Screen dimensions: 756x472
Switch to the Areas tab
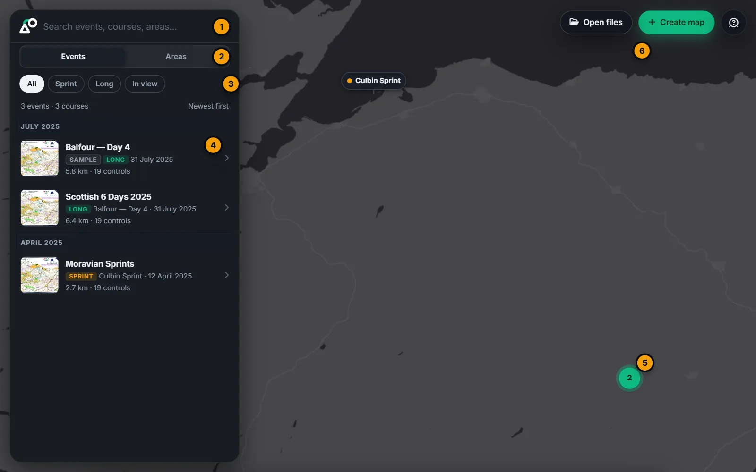pos(176,57)
